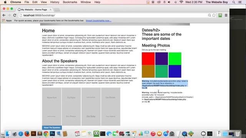246x138 pixels.
Task: Click the volume speaker icon in menu bar
Action: coord(169,2)
